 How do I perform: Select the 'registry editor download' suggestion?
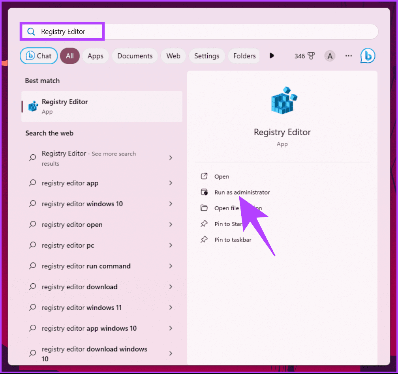[102, 287]
